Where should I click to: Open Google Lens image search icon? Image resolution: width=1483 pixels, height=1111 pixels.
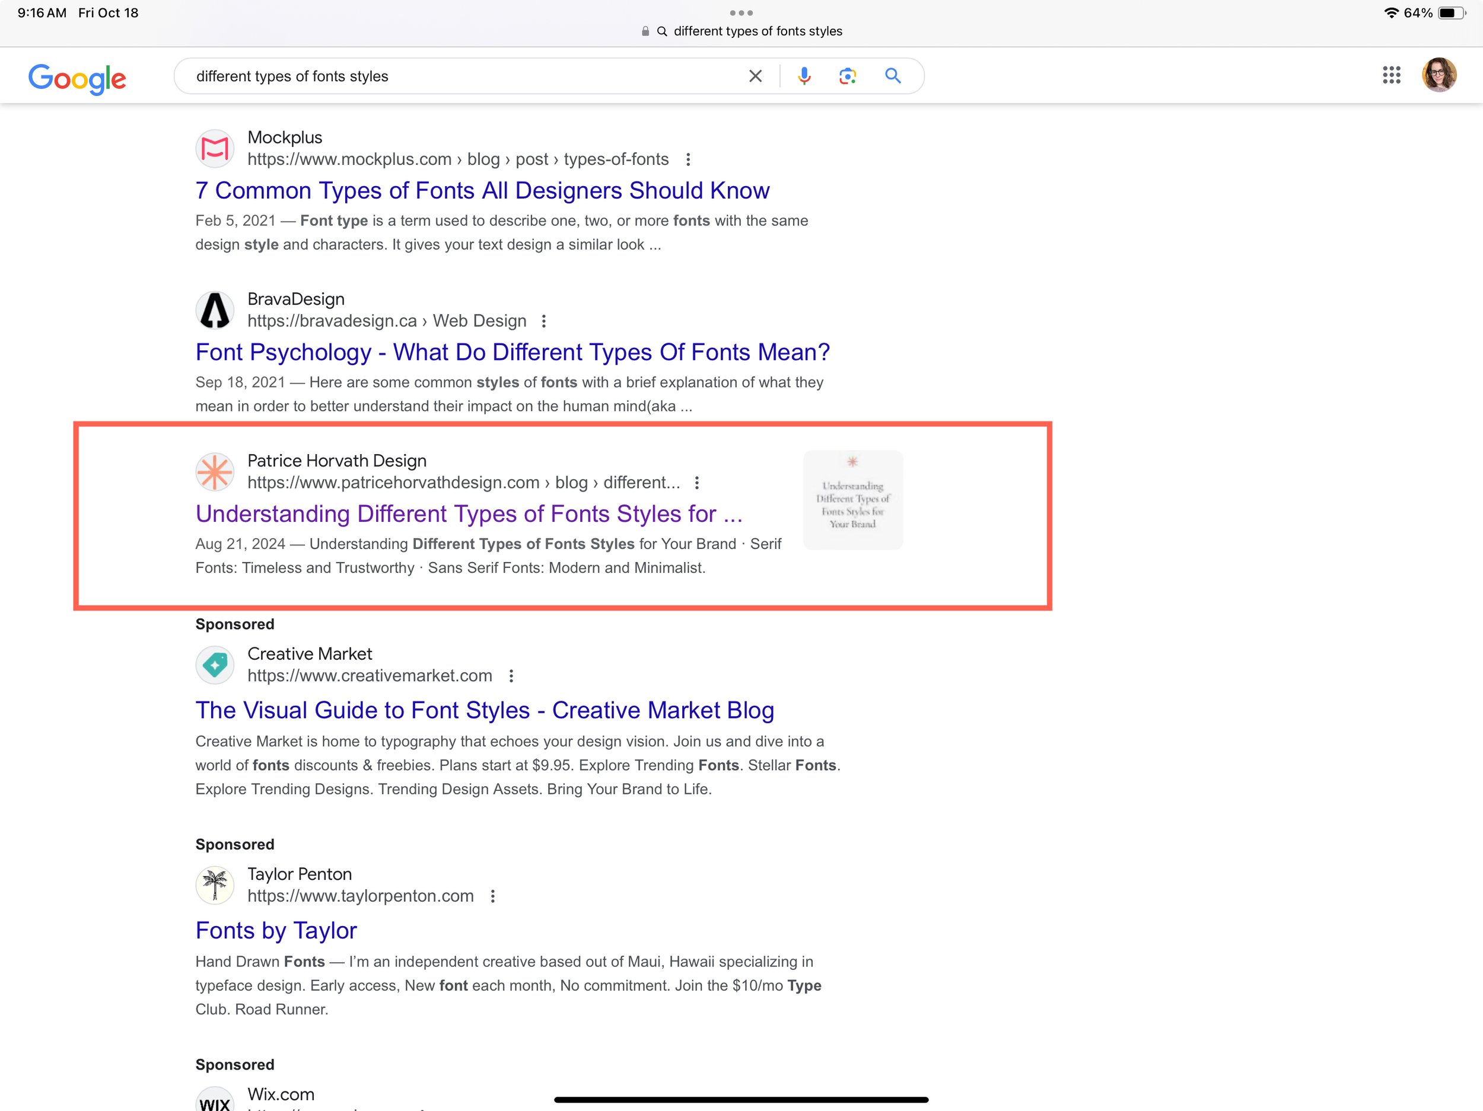coord(848,76)
